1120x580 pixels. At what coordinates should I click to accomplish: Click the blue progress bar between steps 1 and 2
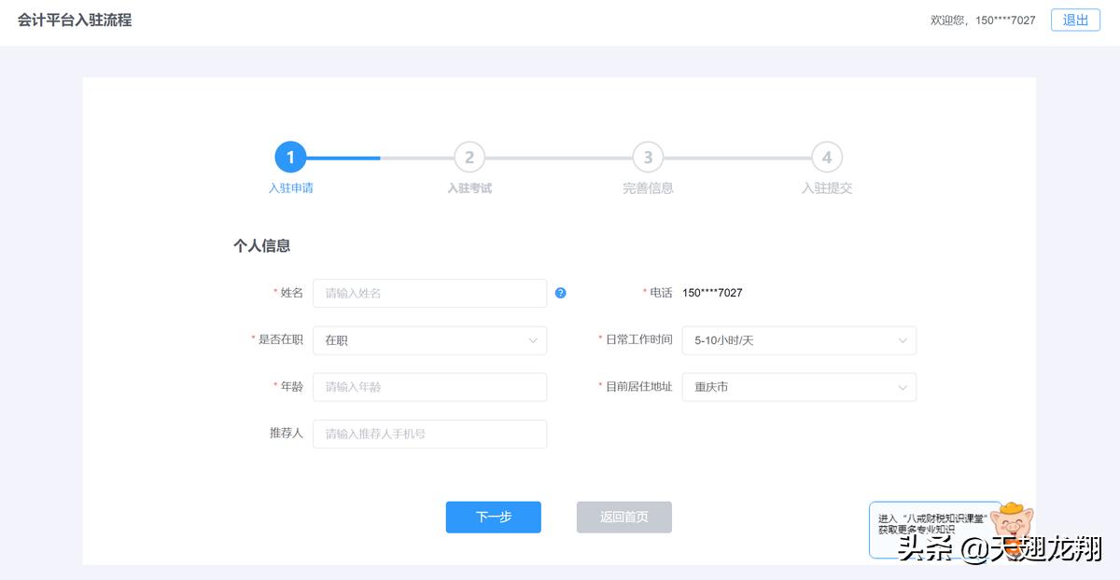(345, 157)
